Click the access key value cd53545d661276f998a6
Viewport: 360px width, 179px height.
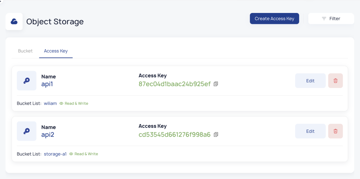175,135
